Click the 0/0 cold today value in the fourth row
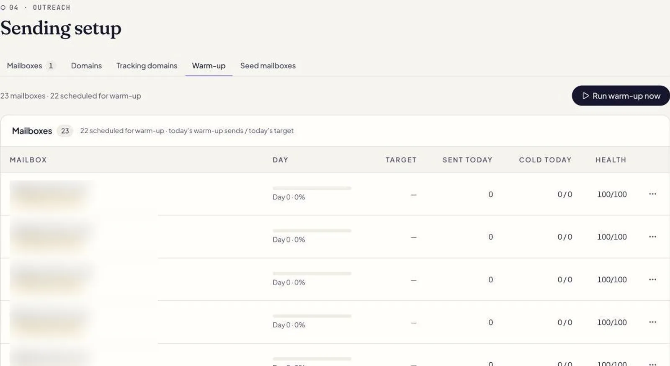The height and width of the screenshot is (366, 670). pos(564,322)
